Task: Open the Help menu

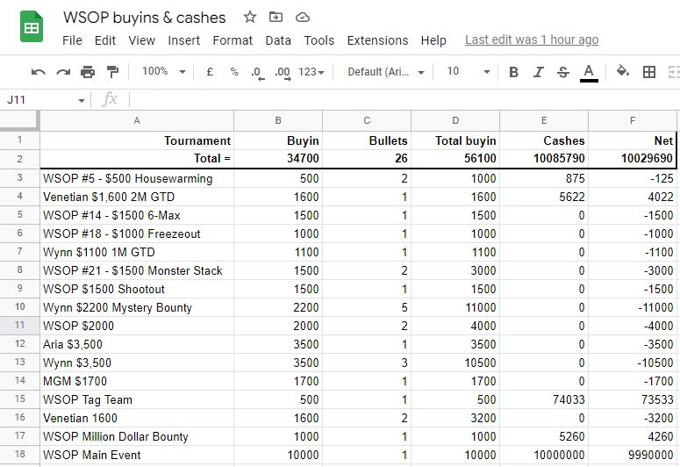Action: tap(433, 40)
